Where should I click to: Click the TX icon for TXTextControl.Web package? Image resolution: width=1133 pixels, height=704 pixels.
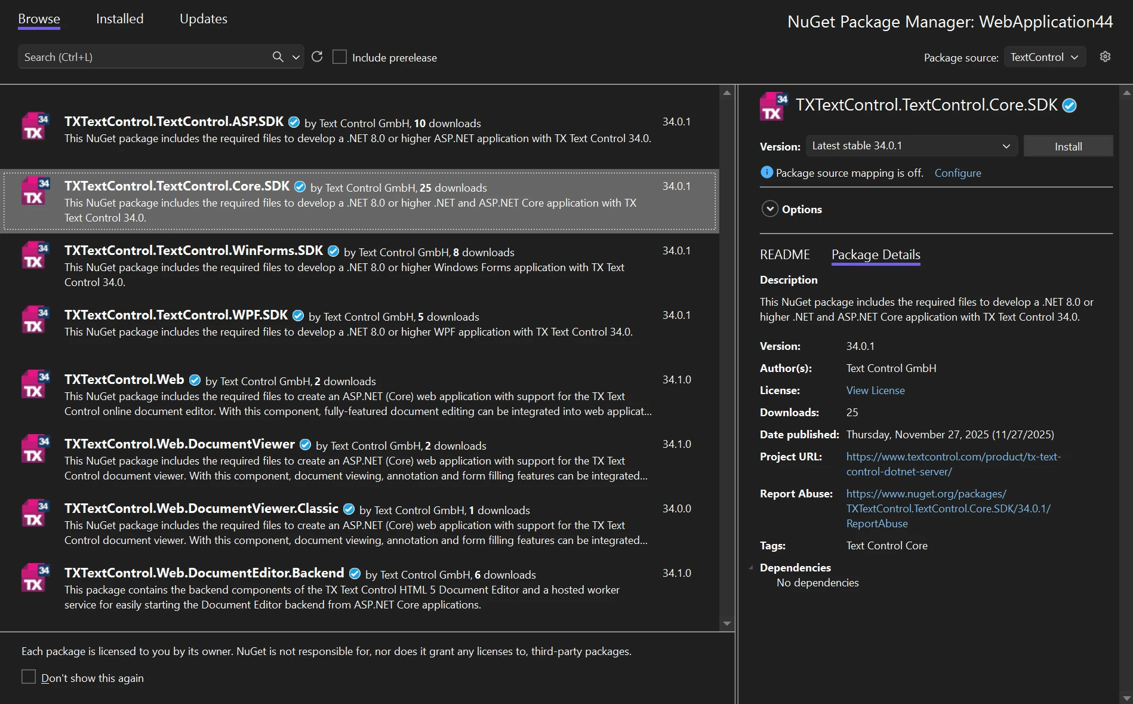(x=34, y=385)
